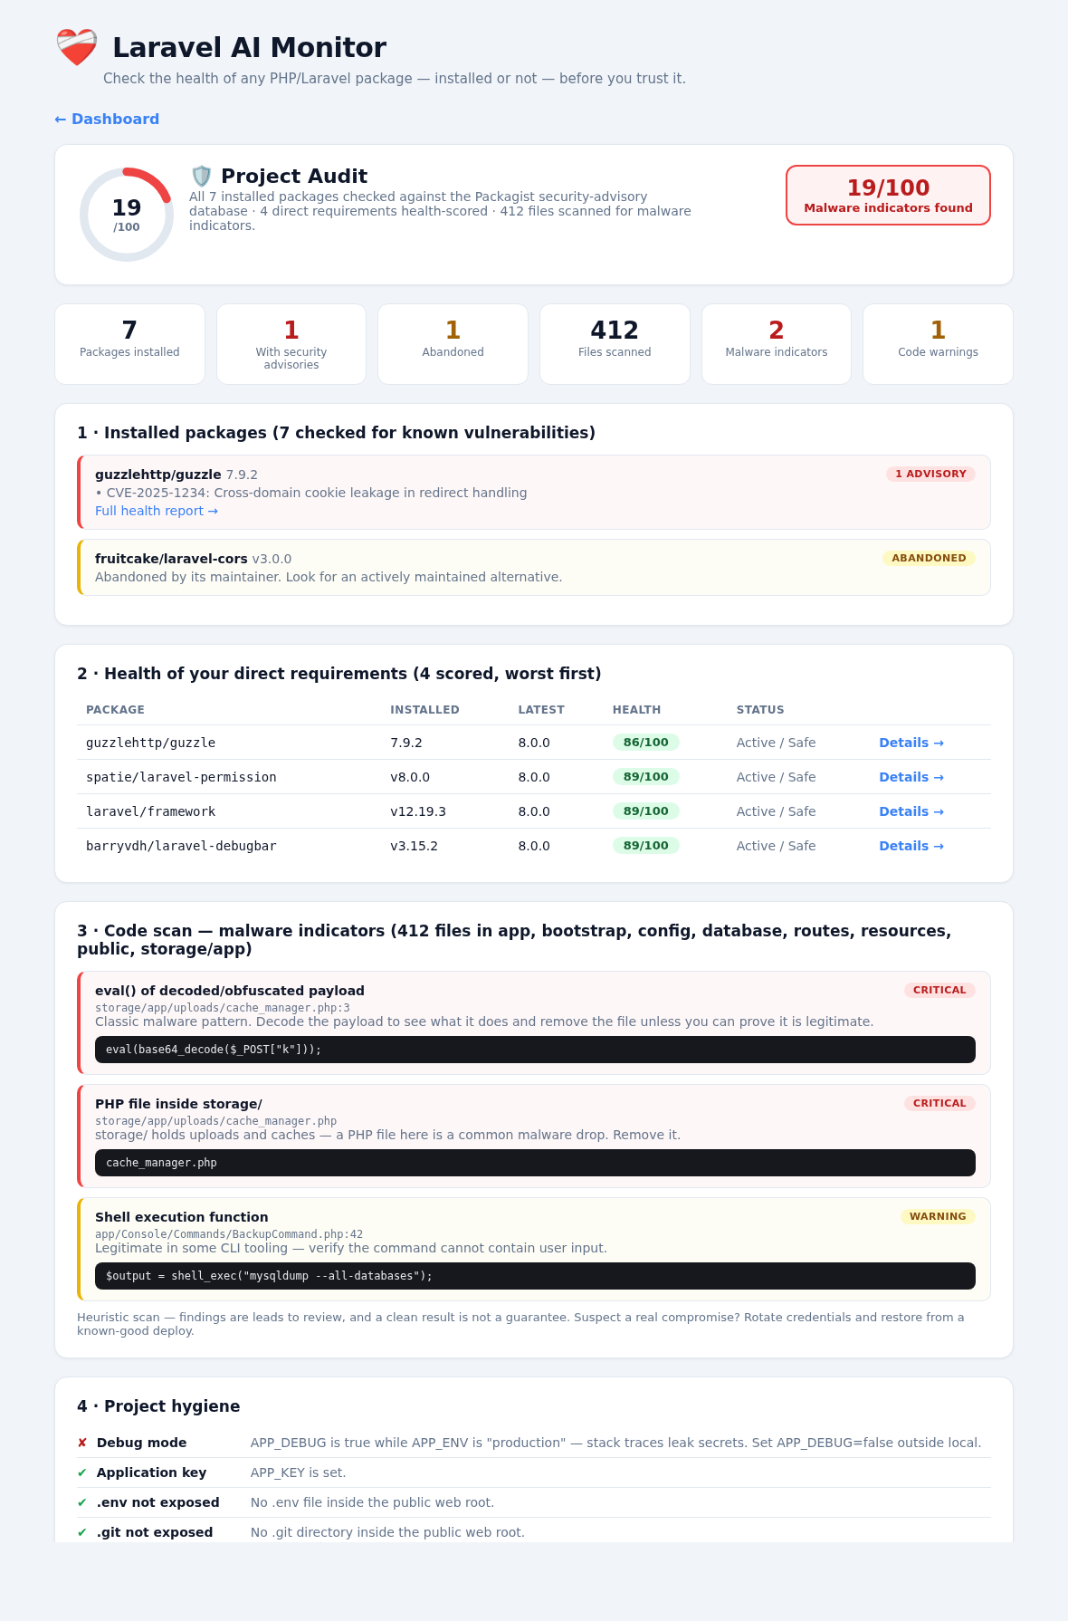This screenshot has height=1621, width=1068.
Task: Click the WARNING badge on Shell execution function
Action: (938, 1216)
